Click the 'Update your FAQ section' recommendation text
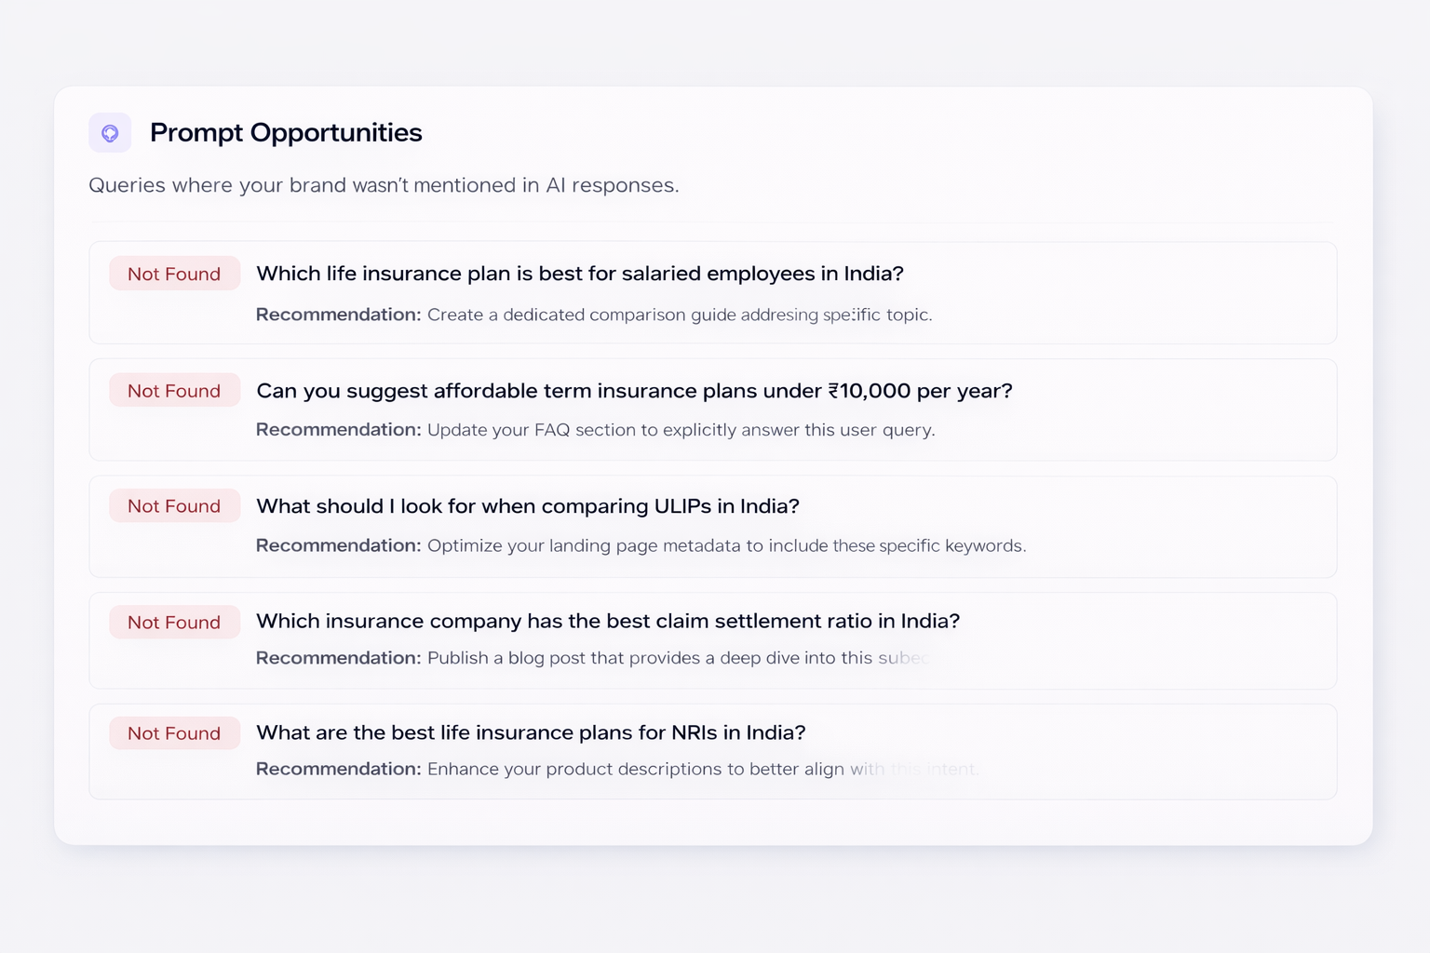Viewport: 1430px width, 953px height. tap(681, 430)
